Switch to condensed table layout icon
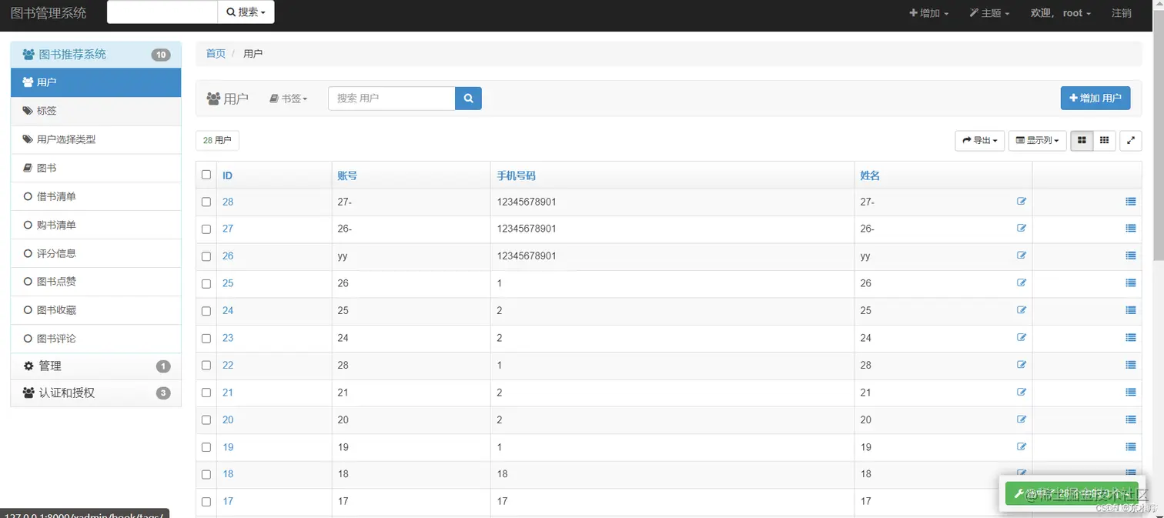 click(x=1104, y=140)
